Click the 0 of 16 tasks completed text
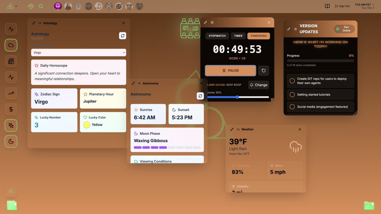This screenshot has height=214, width=381. tap(301, 65)
